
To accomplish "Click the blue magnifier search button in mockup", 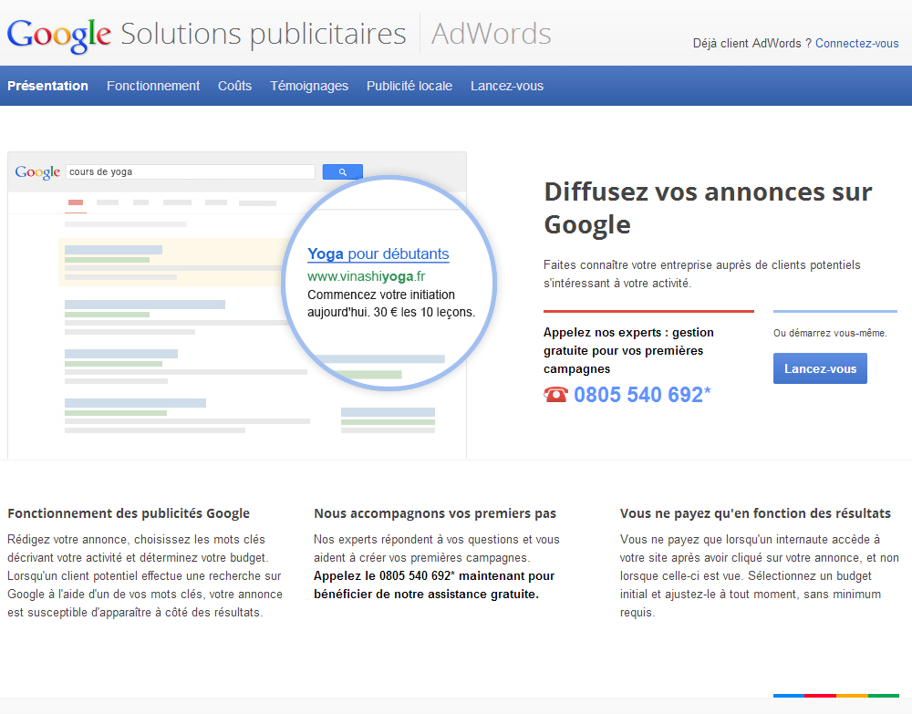I will point(343,171).
